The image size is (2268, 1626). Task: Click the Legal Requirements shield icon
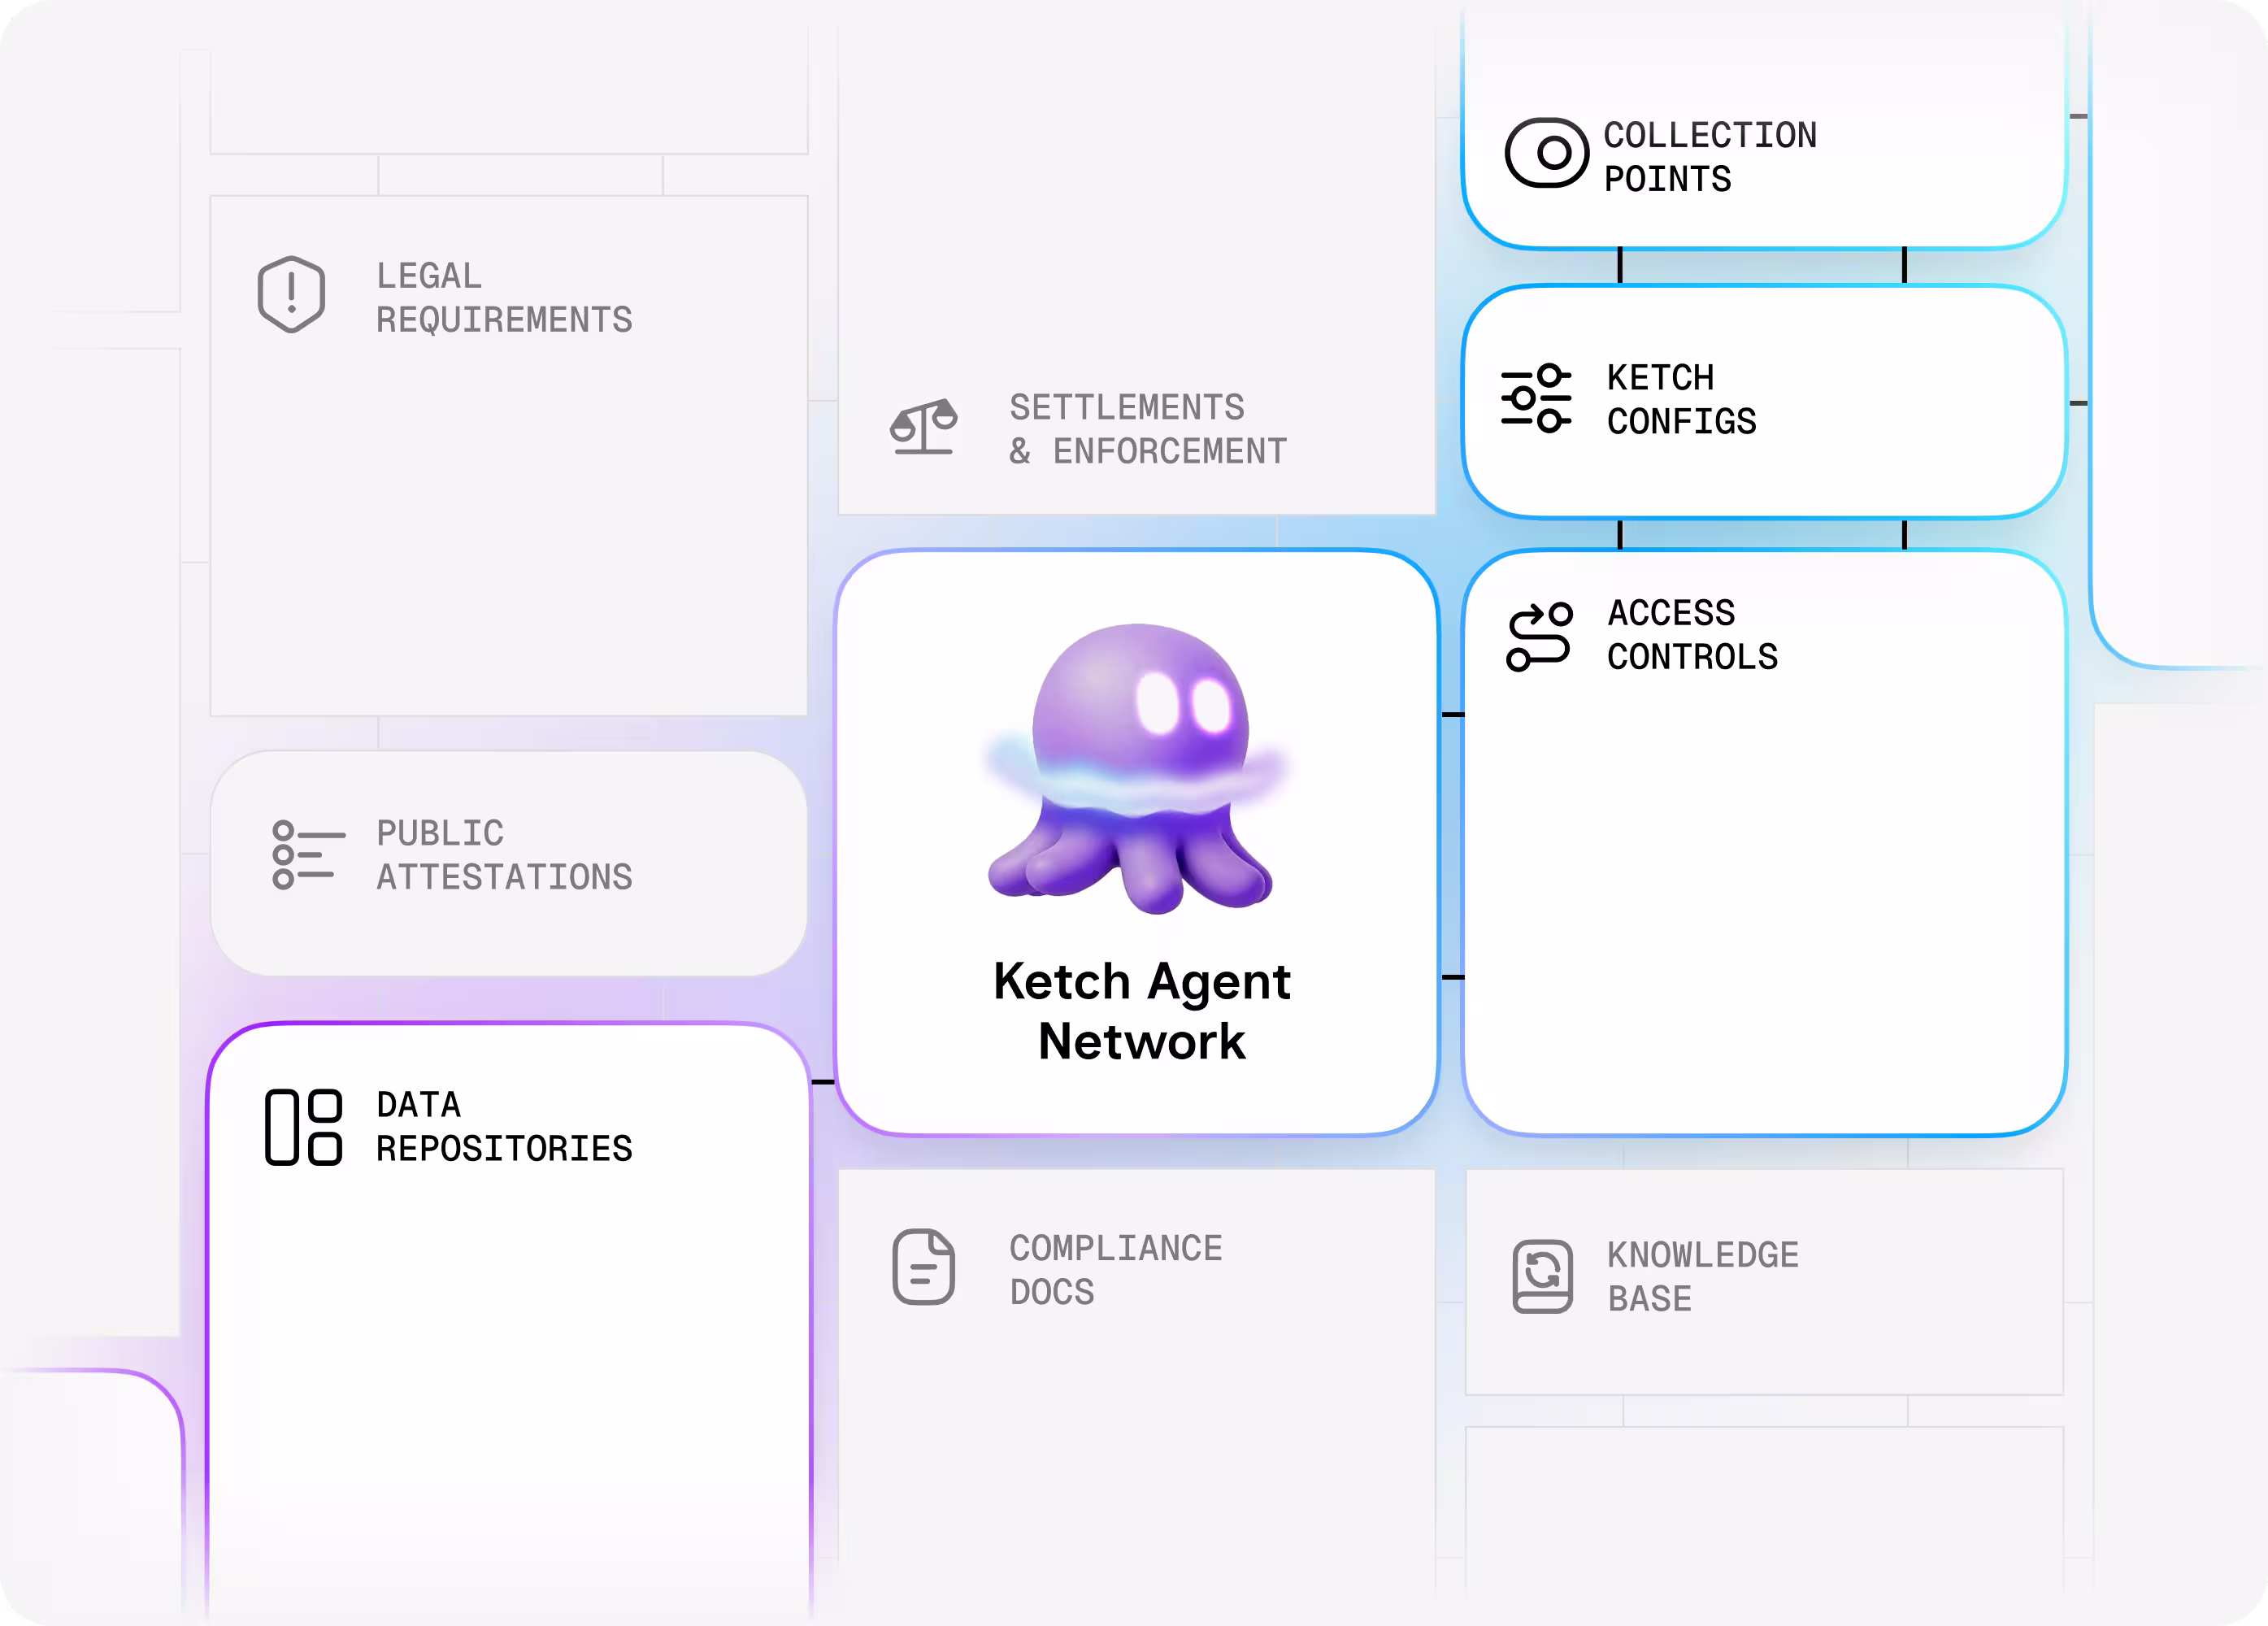[291, 295]
